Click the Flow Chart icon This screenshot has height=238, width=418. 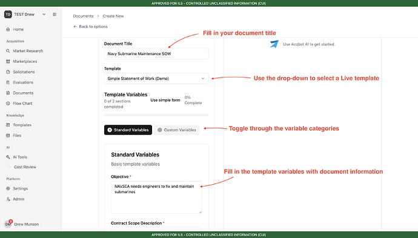(x=8, y=104)
